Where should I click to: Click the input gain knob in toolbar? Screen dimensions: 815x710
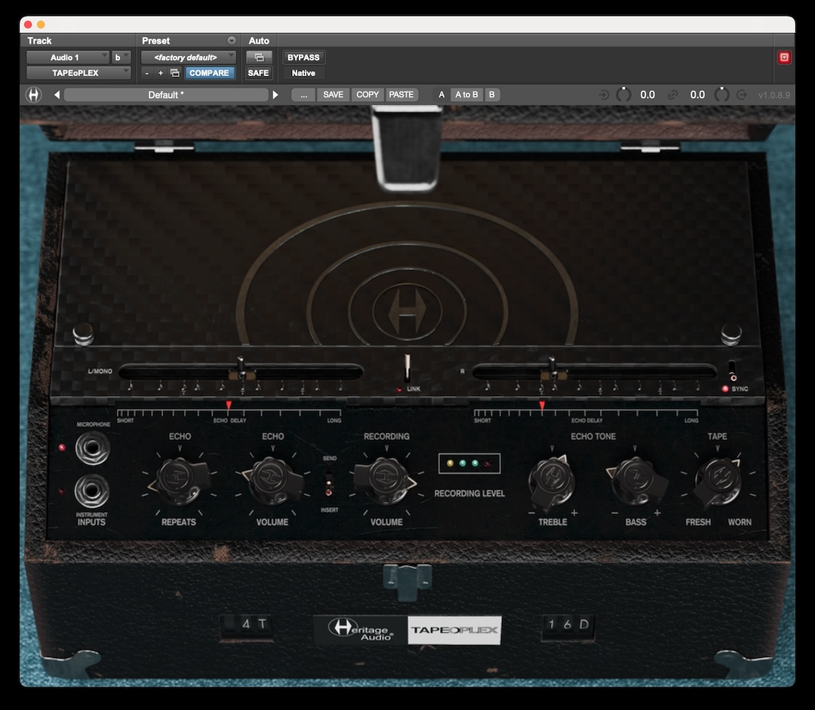(623, 94)
